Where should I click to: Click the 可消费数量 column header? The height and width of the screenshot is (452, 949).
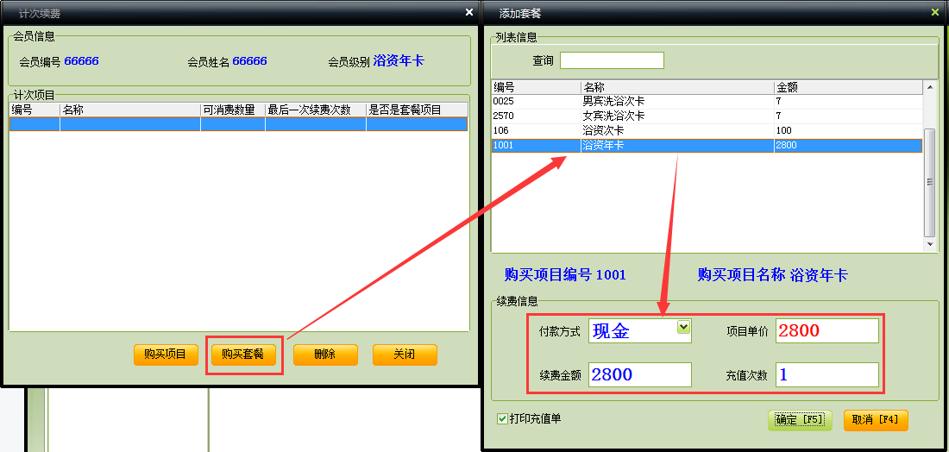233,110
